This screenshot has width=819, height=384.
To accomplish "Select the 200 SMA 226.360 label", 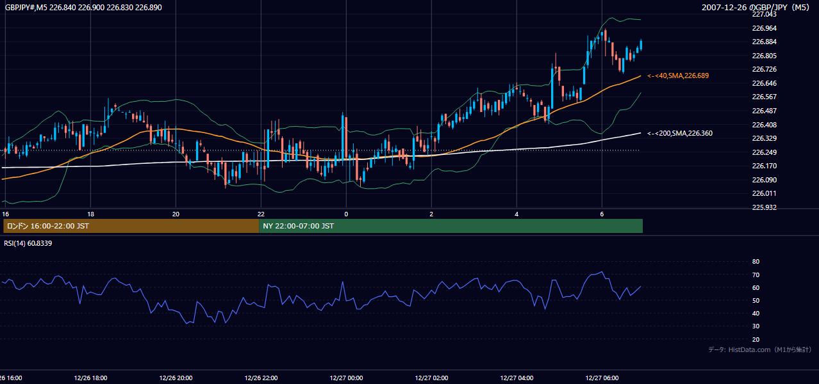I will click(x=679, y=133).
